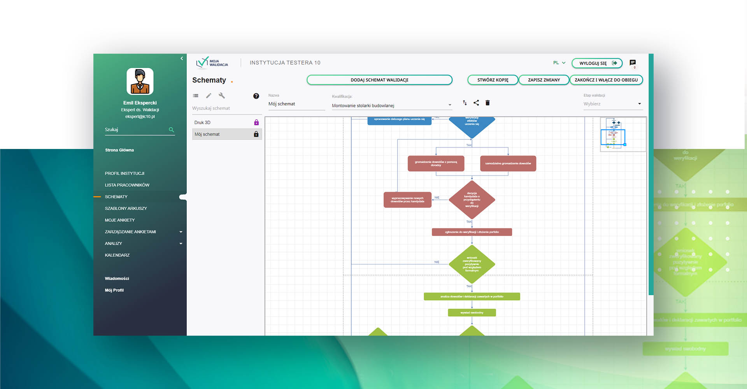Click Dodaj schemat walidacji

[379, 80]
